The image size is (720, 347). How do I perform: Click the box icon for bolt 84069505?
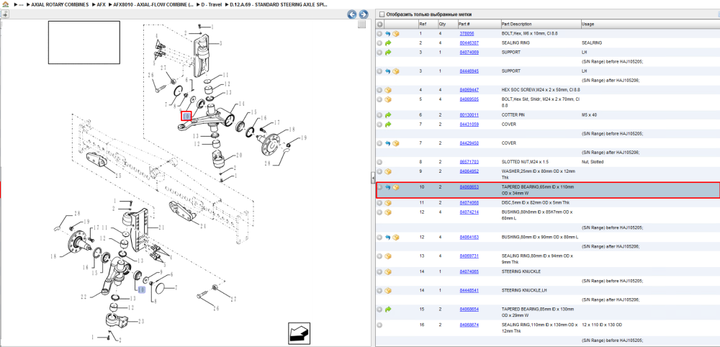coord(388,99)
